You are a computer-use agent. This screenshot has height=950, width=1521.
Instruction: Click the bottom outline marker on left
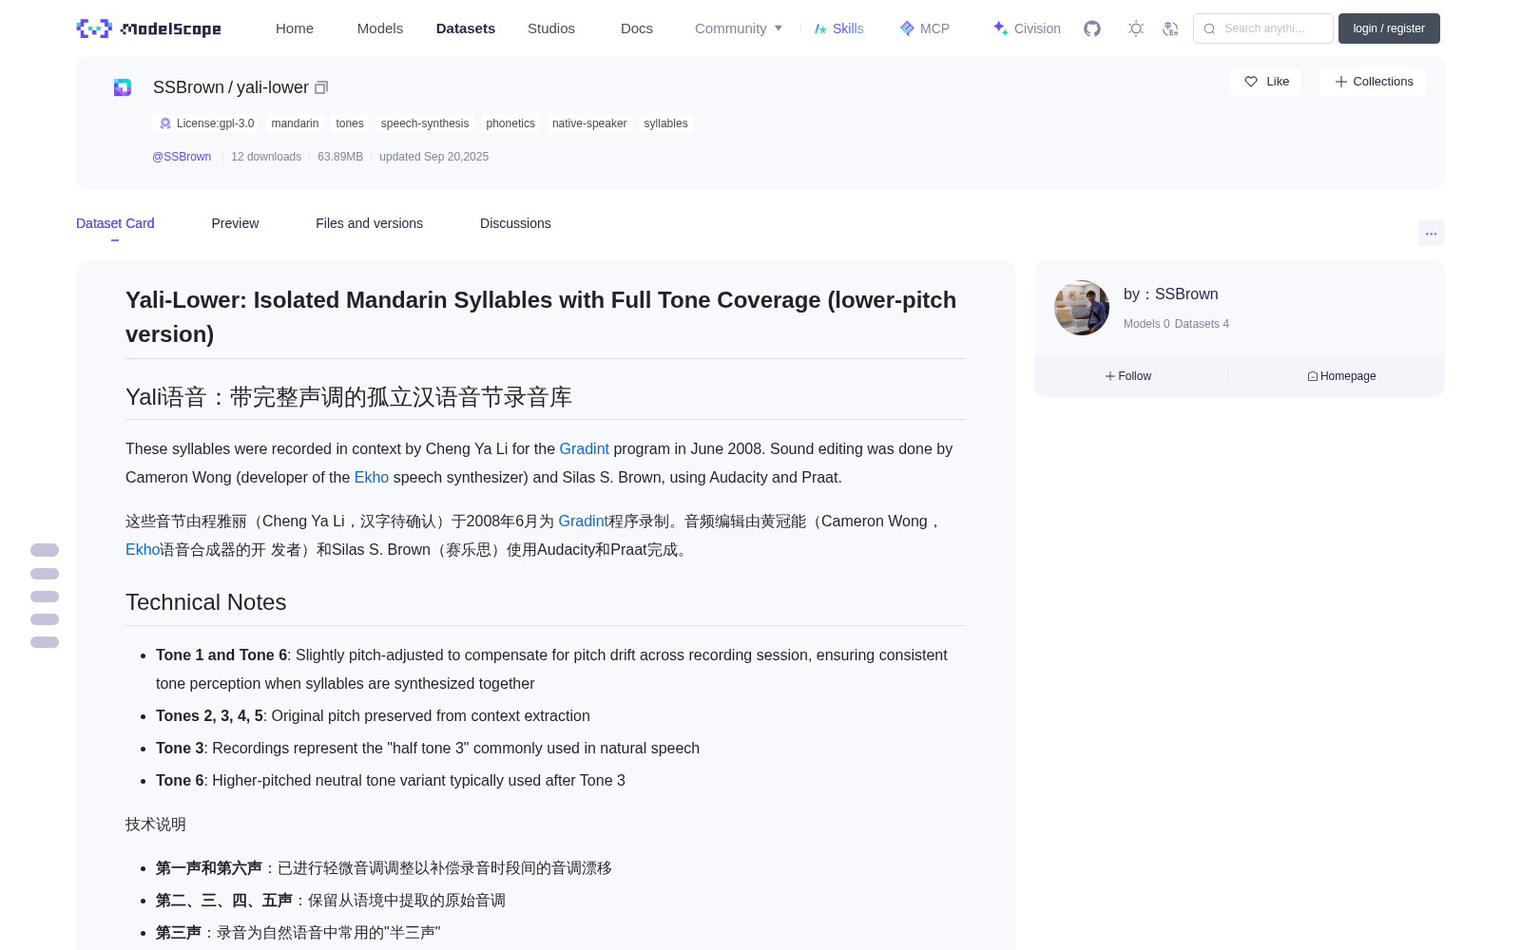pyautogui.click(x=45, y=642)
